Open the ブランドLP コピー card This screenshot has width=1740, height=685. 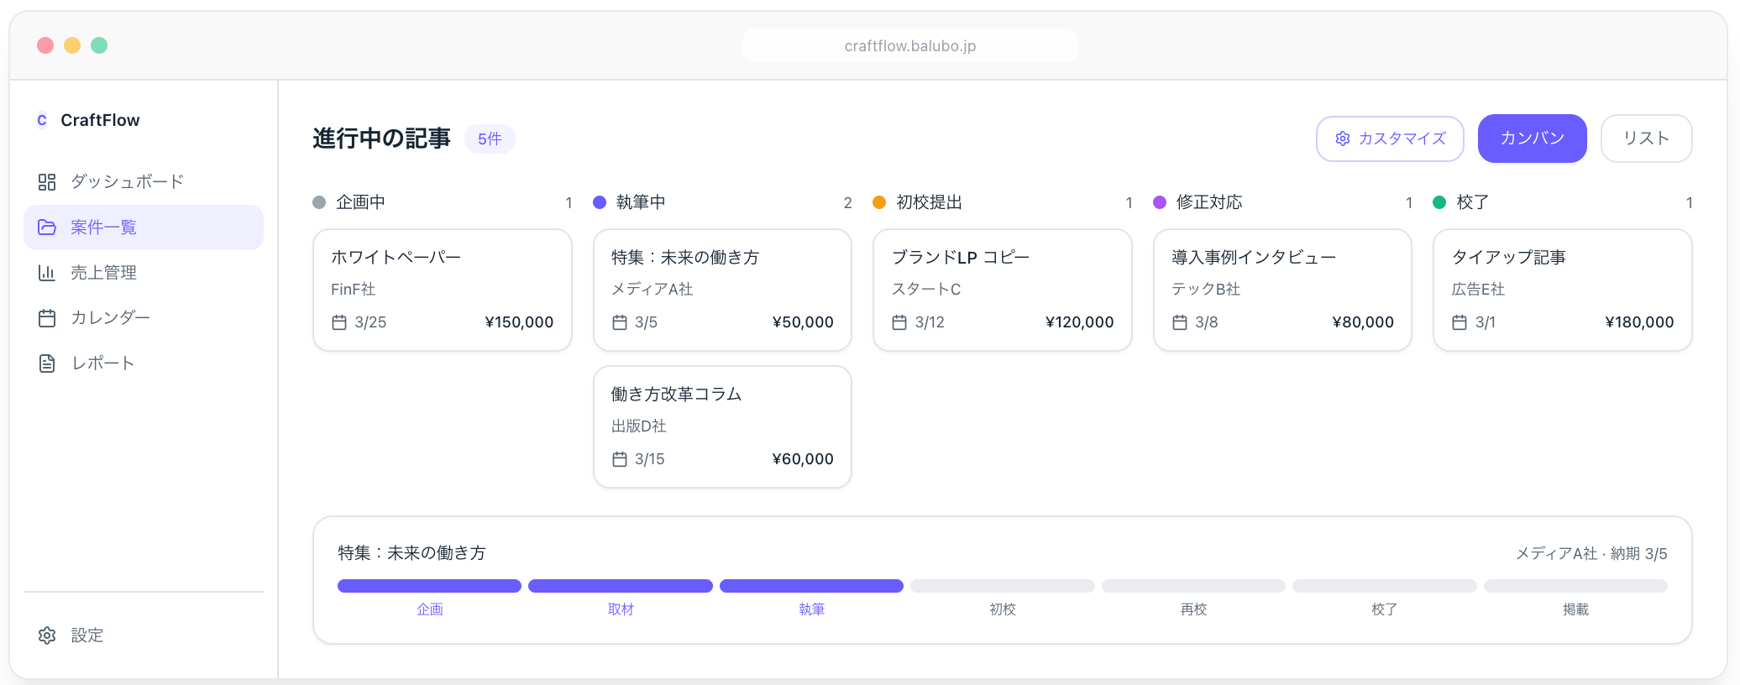(x=1002, y=290)
